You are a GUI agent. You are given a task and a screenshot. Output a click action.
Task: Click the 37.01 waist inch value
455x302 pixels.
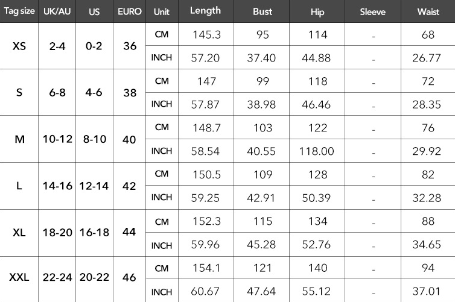[428, 291]
